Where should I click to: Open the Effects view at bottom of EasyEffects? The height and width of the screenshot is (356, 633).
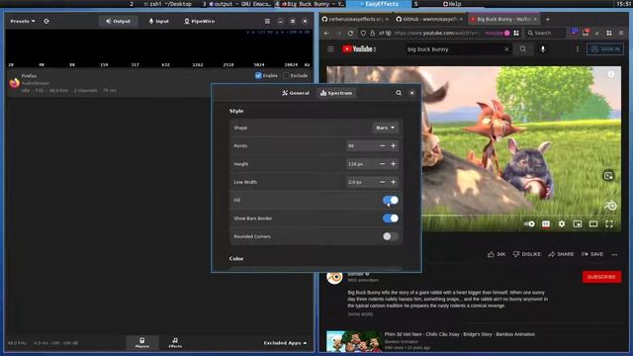click(175, 343)
